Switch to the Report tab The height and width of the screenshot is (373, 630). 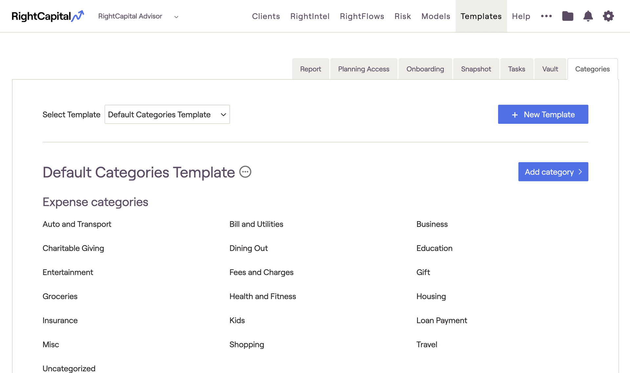pyautogui.click(x=310, y=69)
